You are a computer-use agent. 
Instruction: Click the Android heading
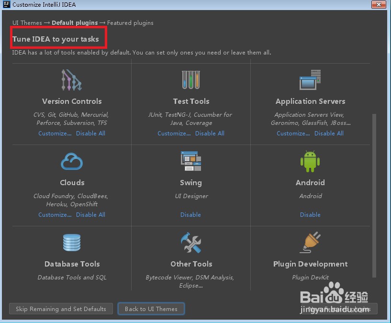310,183
